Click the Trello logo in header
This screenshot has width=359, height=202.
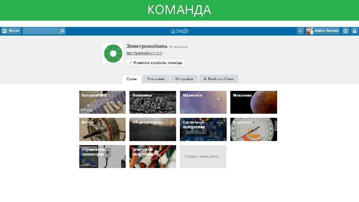point(180,31)
